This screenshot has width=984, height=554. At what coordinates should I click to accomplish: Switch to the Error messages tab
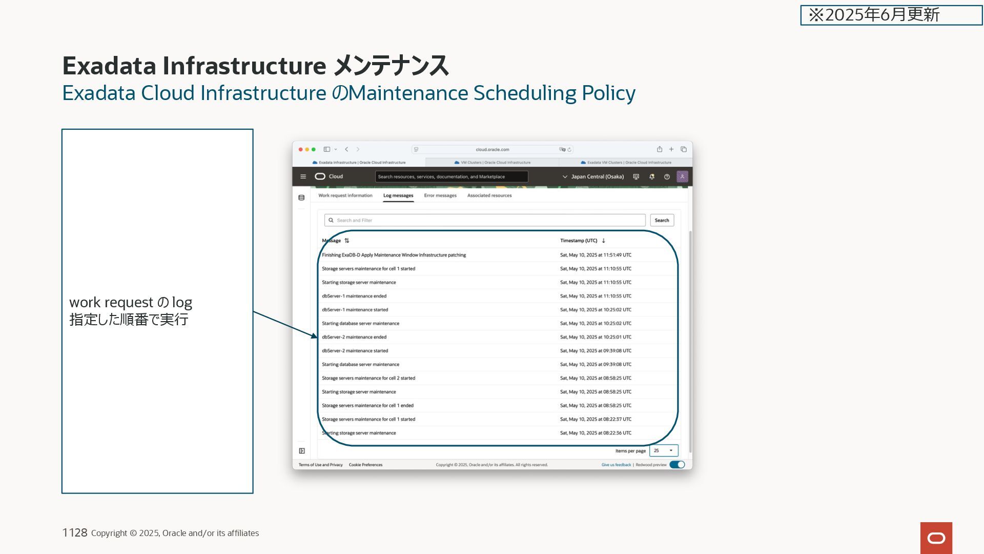(440, 195)
